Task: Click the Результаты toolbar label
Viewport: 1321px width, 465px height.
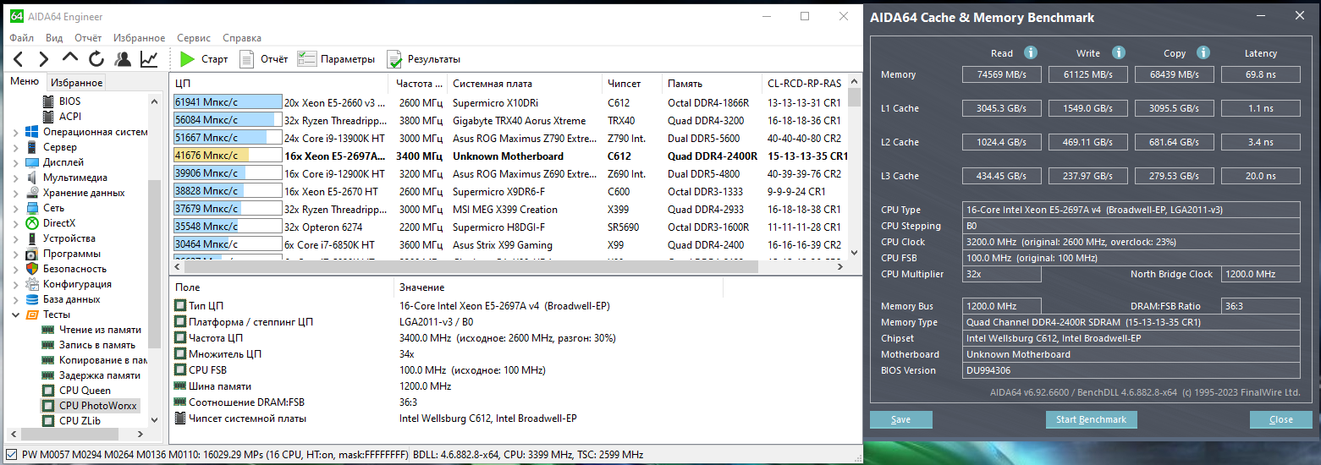Action: click(x=434, y=59)
